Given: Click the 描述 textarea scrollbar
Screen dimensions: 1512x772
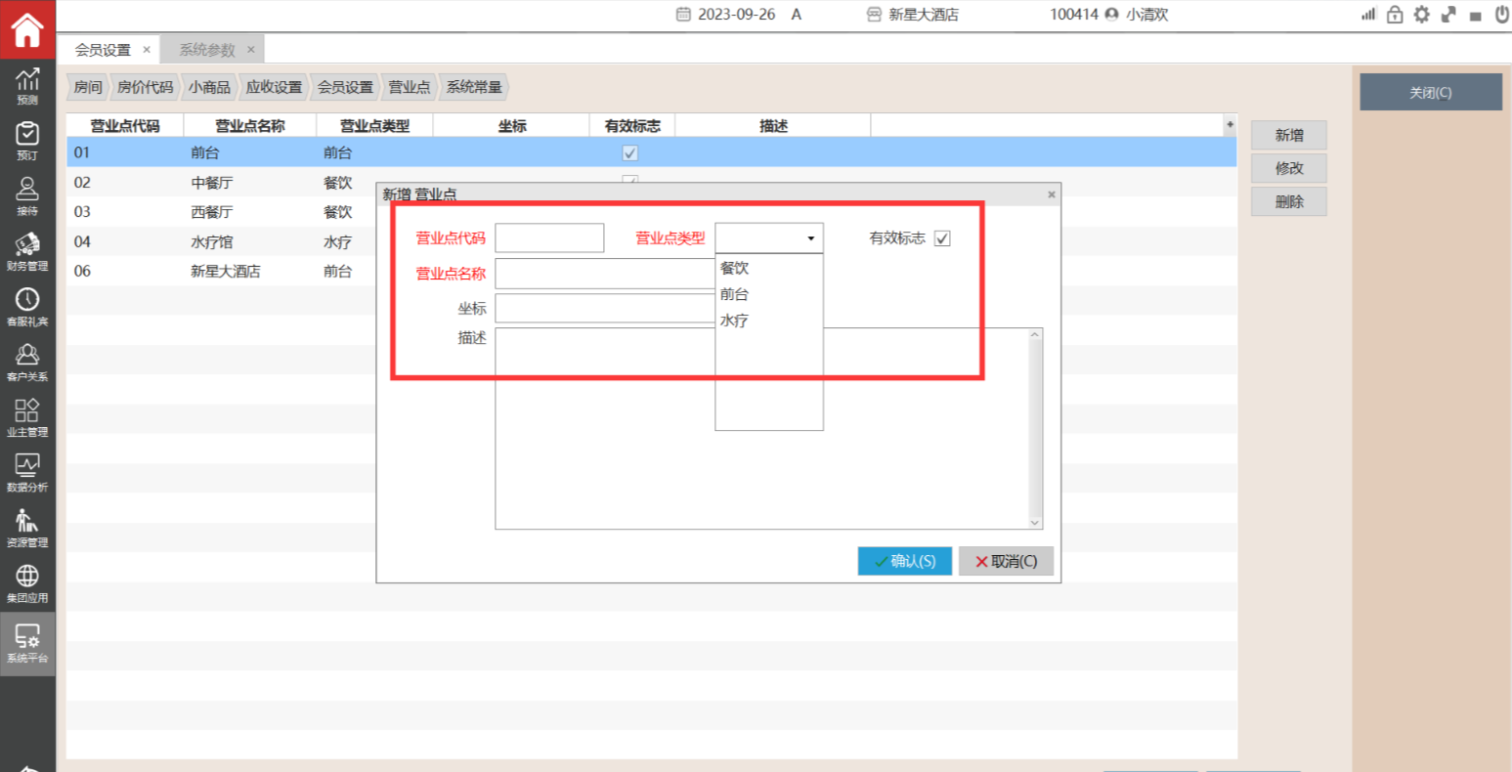Looking at the screenshot, I should (x=1035, y=428).
